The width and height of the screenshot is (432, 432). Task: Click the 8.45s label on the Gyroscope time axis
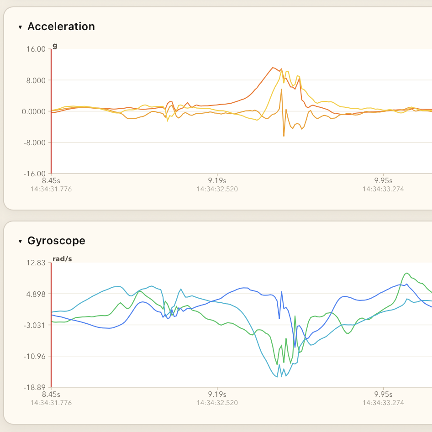(x=51, y=394)
